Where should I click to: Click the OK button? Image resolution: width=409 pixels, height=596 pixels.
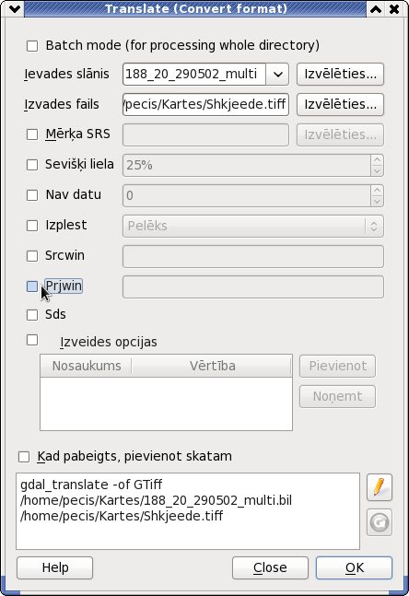click(x=354, y=567)
